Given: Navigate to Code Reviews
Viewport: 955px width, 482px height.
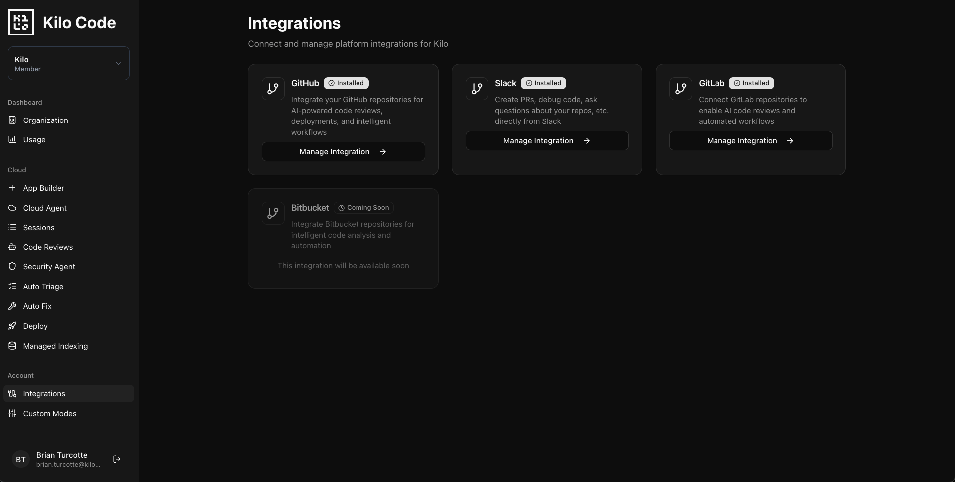Looking at the screenshot, I should [x=48, y=247].
